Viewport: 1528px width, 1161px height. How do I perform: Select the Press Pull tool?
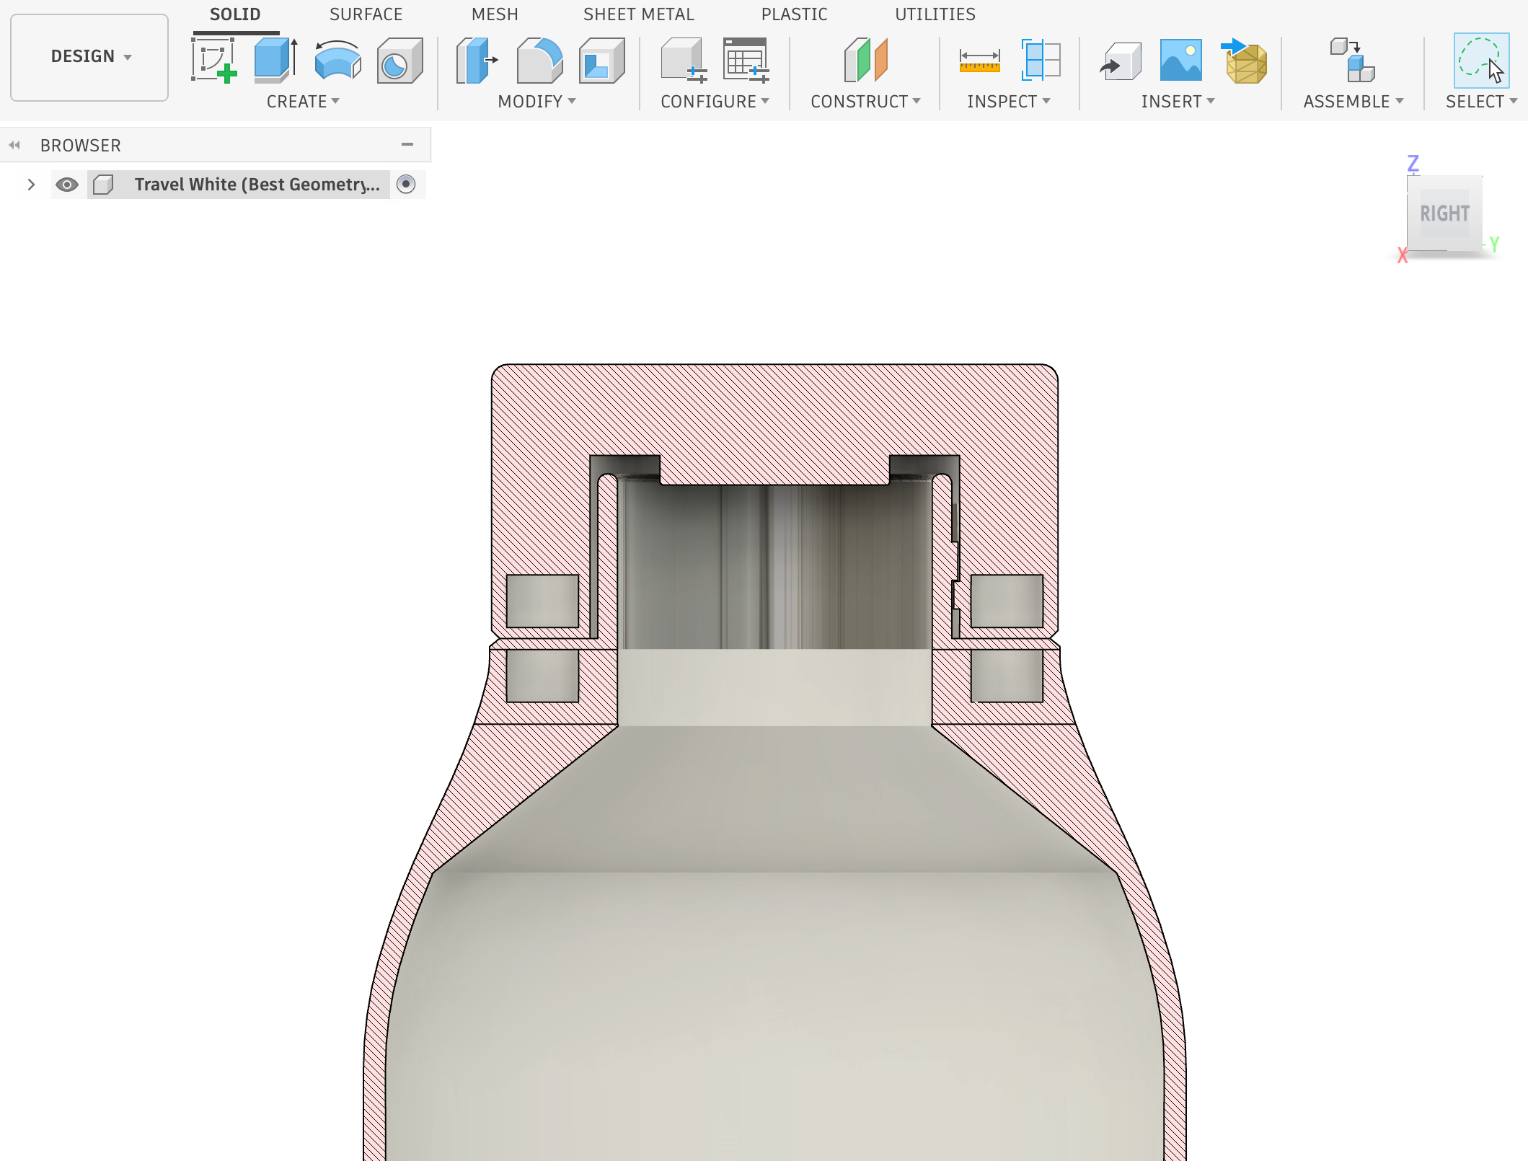click(477, 61)
